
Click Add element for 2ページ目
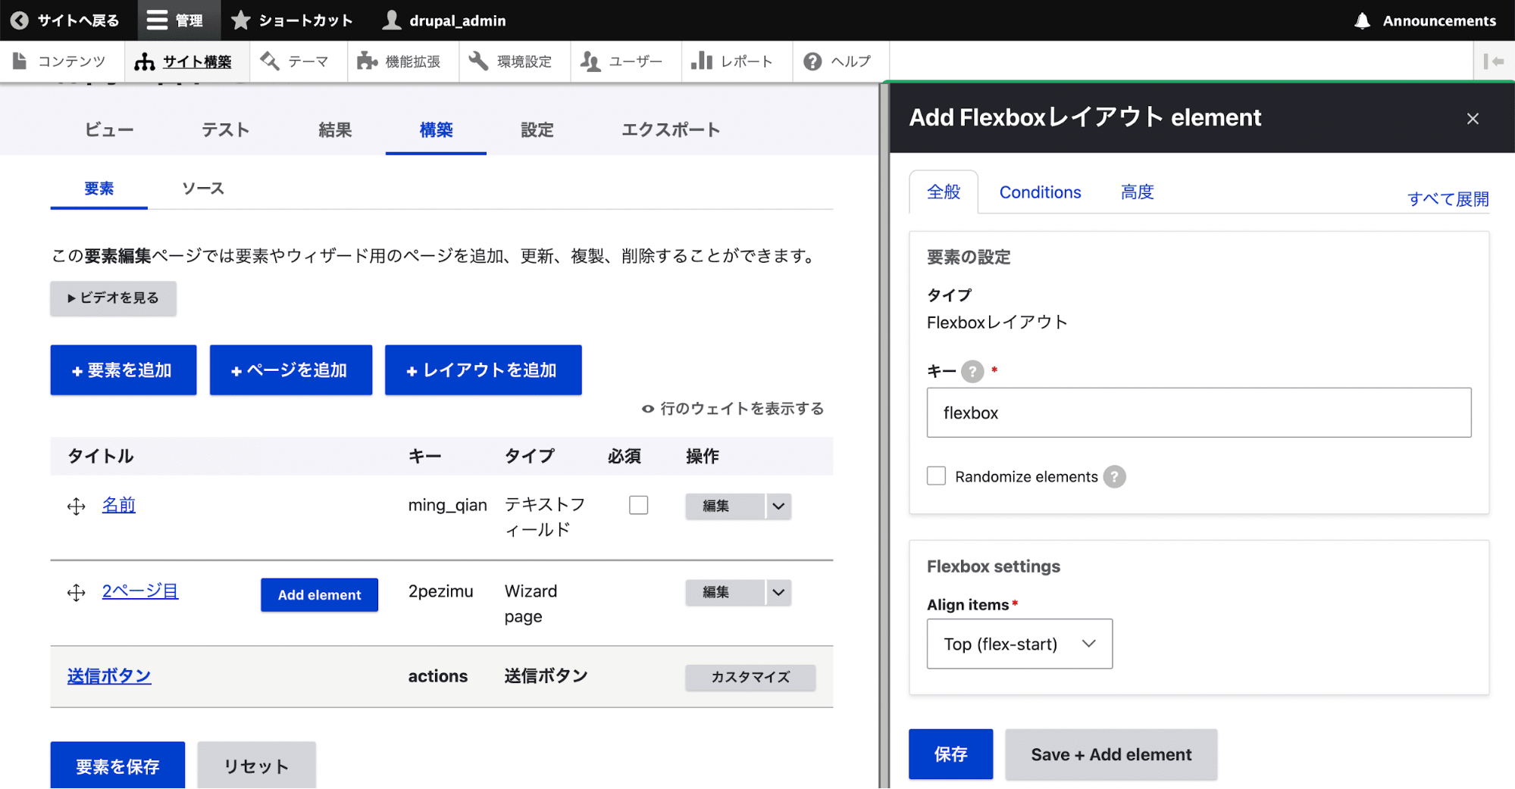pyautogui.click(x=319, y=595)
